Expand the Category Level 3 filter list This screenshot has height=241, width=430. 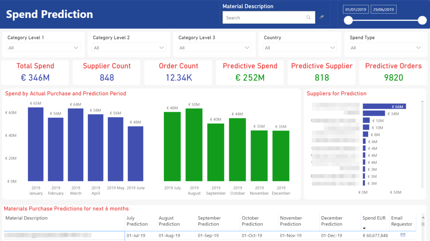(247, 47)
